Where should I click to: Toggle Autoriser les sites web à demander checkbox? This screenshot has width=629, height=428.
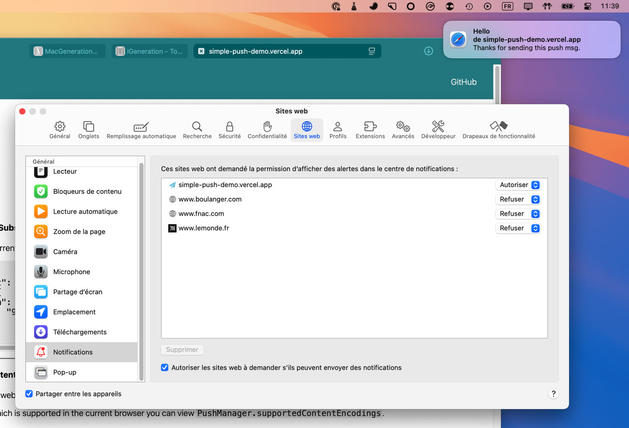pos(165,368)
